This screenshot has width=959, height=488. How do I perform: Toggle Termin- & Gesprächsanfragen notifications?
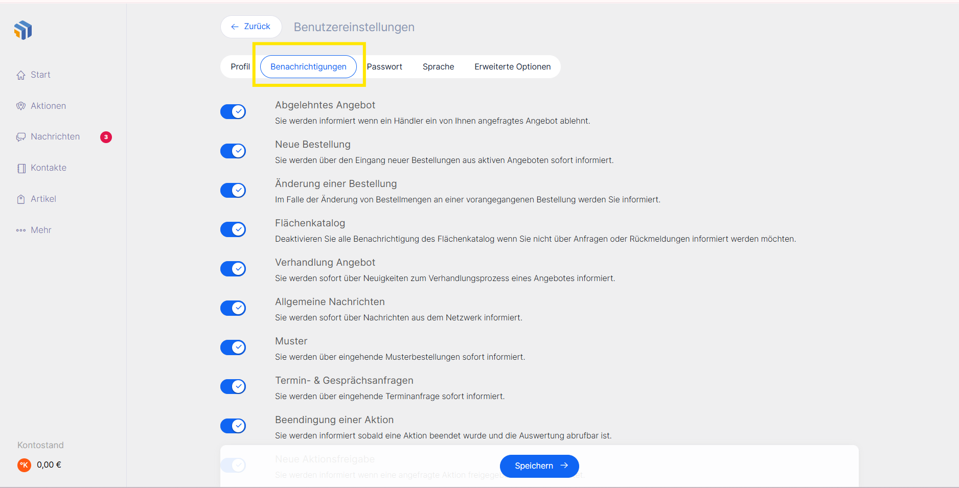coord(233,387)
